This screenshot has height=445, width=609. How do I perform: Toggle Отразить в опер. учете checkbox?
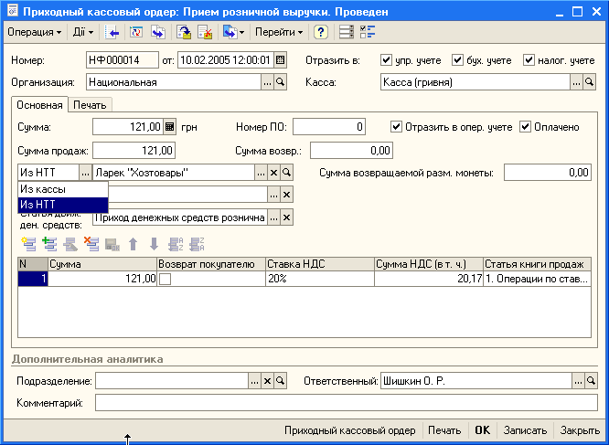396,127
